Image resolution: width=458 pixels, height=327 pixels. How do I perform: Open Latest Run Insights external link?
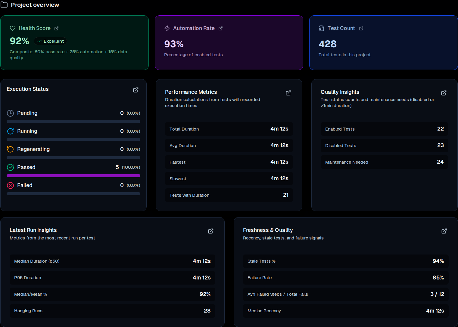[x=210, y=231]
